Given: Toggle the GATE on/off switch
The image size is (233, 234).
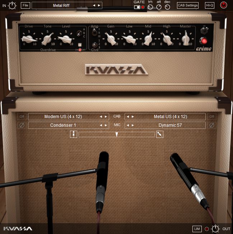Looking at the screenshot, I should pyautogui.click(x=137, y=7).
